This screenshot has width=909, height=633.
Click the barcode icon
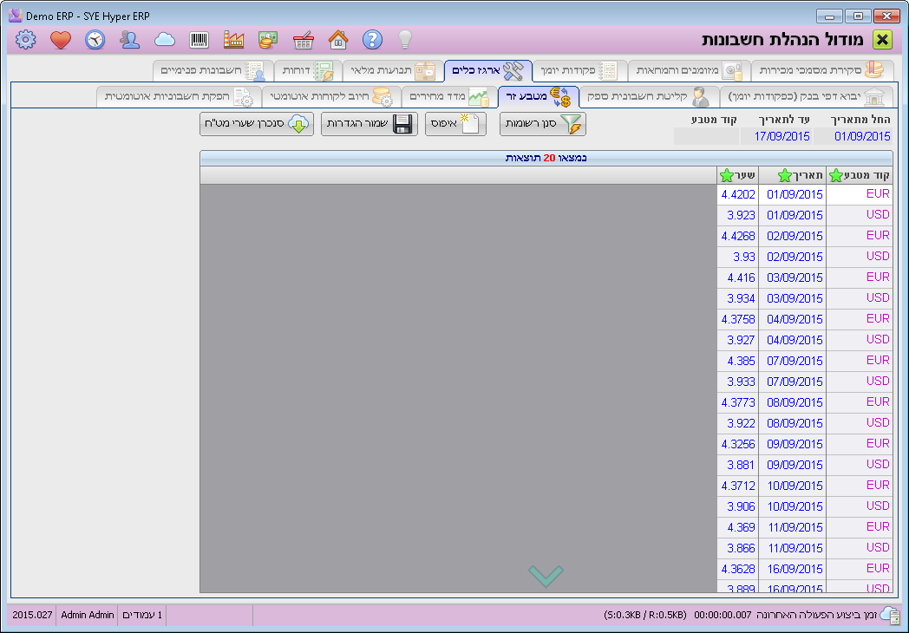pos(199,39)
